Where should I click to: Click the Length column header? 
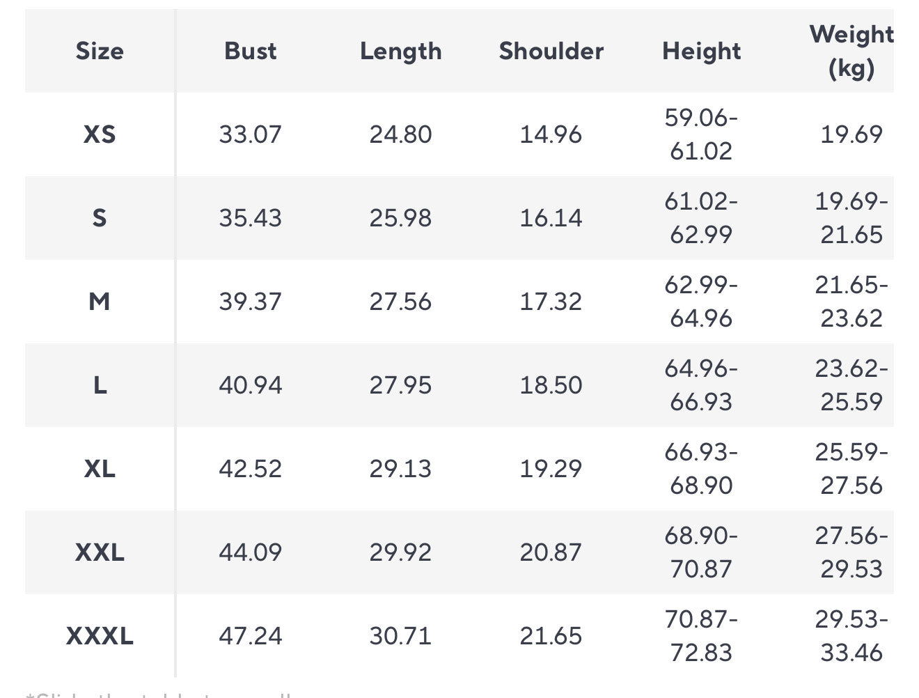pyautogui.click(x=400, y=51)
